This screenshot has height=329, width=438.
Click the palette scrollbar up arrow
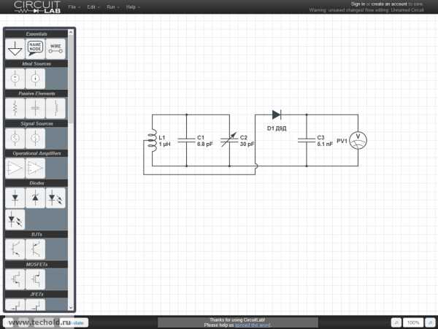pos(71,32)
